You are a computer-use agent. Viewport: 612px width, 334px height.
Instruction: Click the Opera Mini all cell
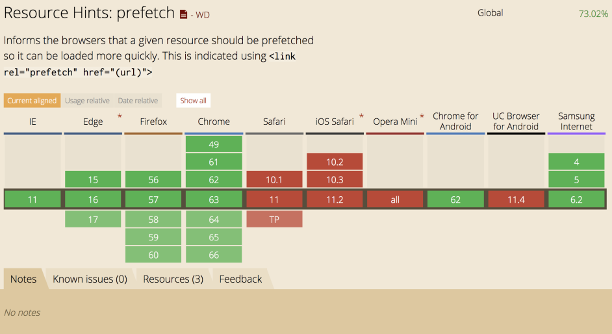coord(395,199)
